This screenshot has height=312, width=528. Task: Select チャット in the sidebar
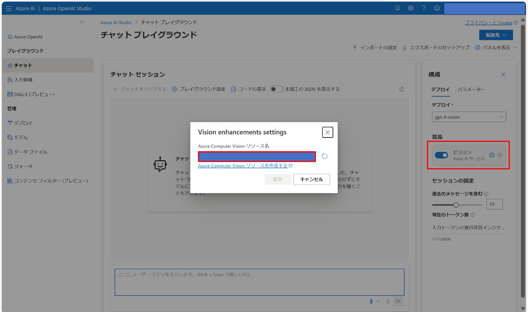coord(48,65)
